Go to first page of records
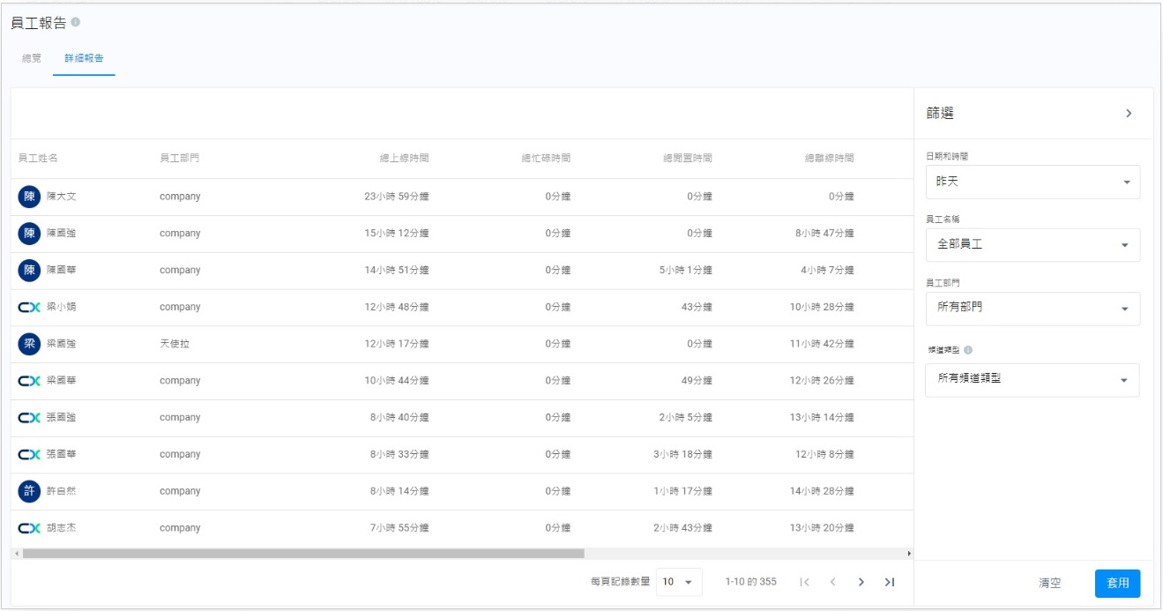Image resolution: width=1163 pixels, height=611 pixels. pos(804,582)
